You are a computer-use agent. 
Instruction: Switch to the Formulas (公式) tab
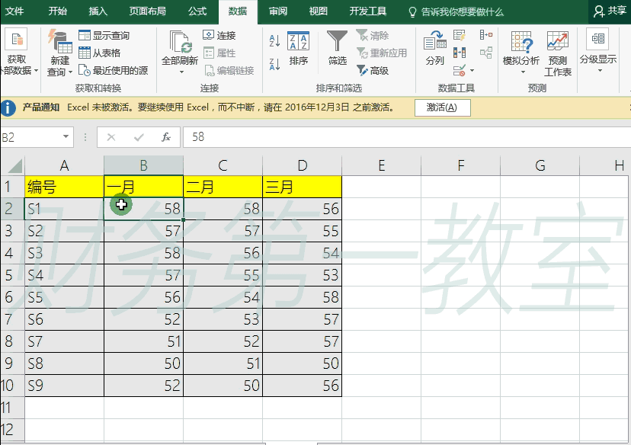197,11
